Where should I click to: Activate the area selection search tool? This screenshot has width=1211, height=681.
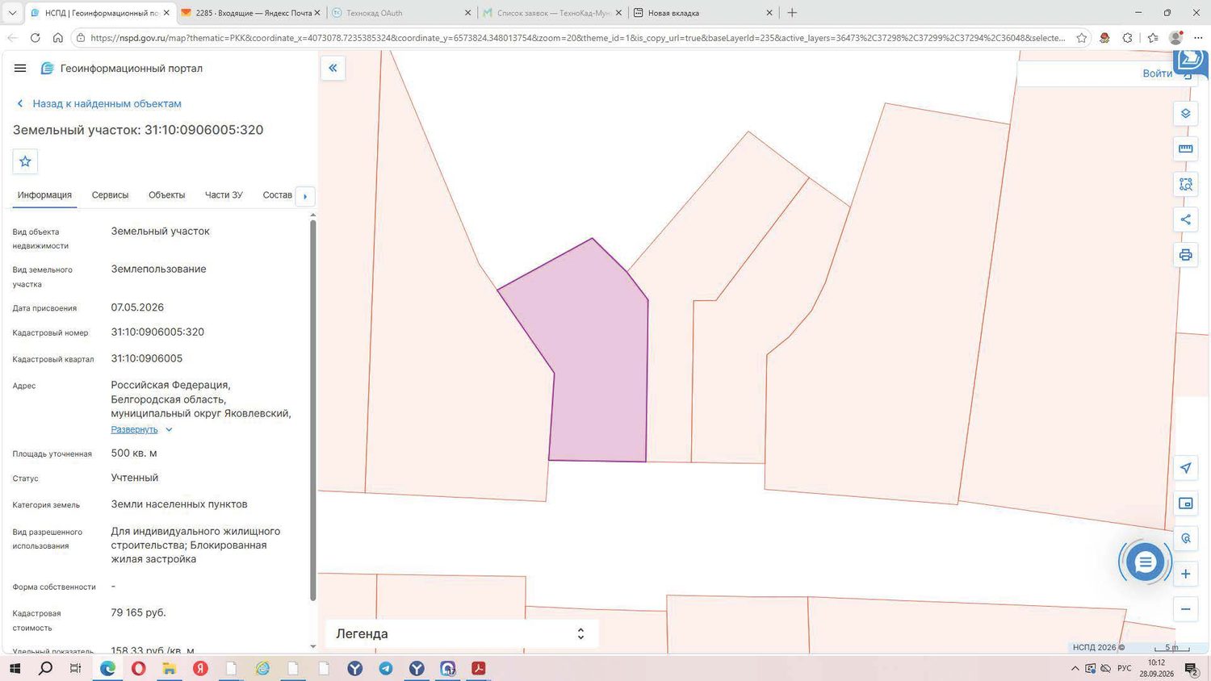click(x=1185, y=184)
